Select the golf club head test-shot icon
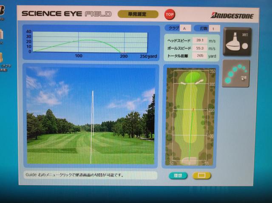The height and width of the screenshot is (203, 272). 237,42
